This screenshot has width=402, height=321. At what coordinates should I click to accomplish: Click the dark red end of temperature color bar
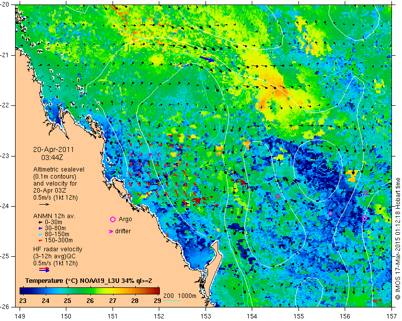pyautogui.click(x=156, y=291)
